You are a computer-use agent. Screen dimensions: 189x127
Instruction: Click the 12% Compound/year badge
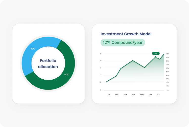123,42
